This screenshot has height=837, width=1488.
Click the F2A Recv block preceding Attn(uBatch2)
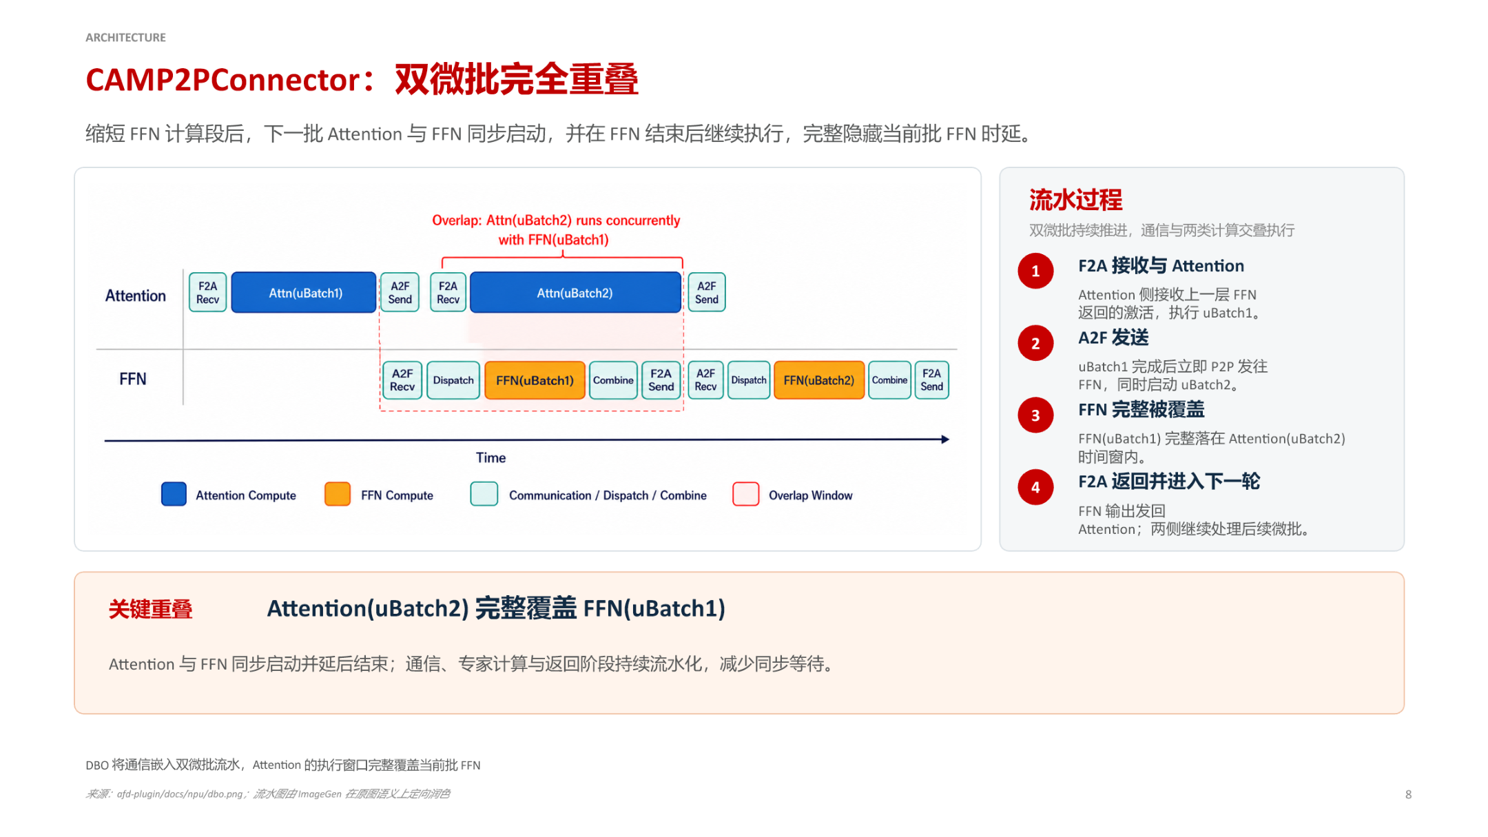pos(448,293)
